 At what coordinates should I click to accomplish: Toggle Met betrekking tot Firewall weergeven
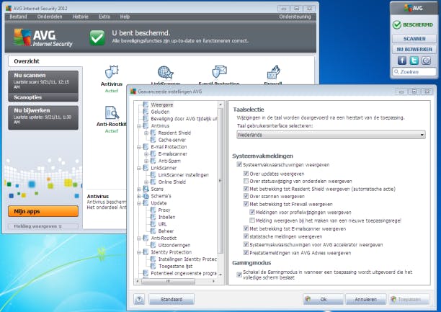click(246, 204)
